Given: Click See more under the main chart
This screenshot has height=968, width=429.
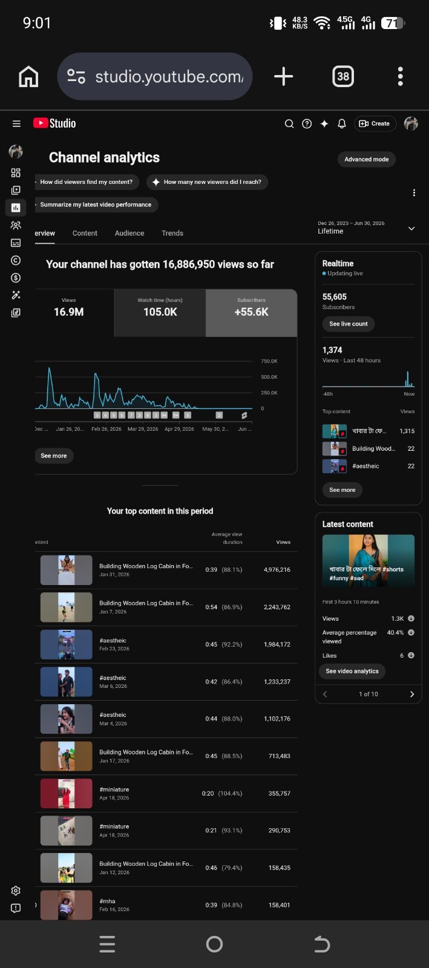Looking at the screenshot, I should (54, 456).
